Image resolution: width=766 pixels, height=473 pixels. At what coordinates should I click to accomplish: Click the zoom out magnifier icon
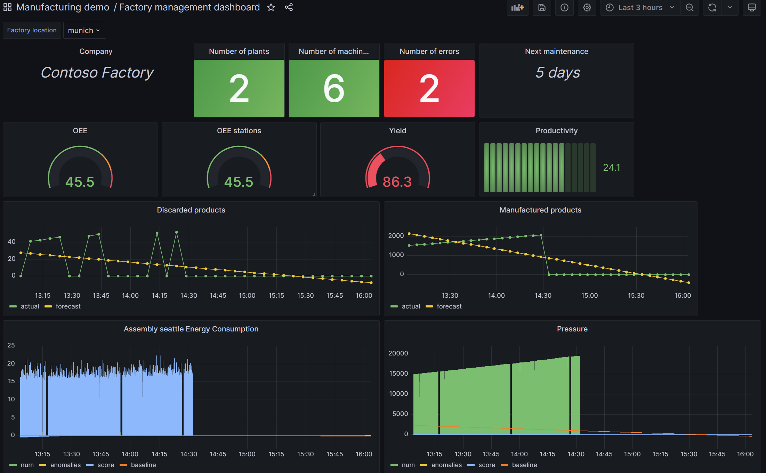click(690, 8)
